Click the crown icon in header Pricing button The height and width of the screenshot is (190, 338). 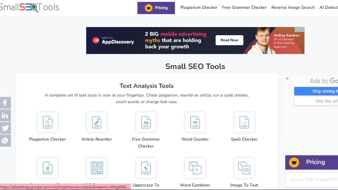[x=149, y=8]
